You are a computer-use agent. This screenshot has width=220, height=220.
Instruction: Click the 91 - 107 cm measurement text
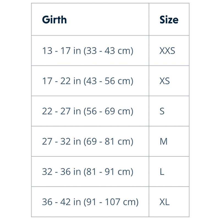111,202
